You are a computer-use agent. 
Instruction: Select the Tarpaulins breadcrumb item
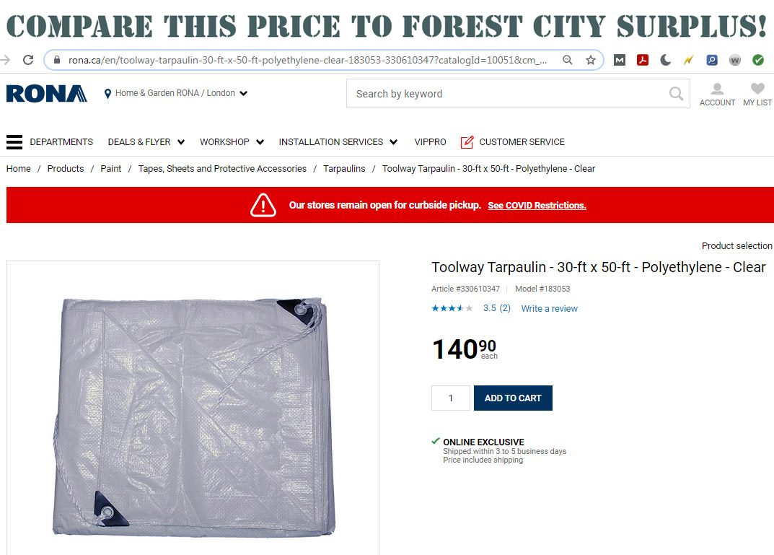coord(344,168)
